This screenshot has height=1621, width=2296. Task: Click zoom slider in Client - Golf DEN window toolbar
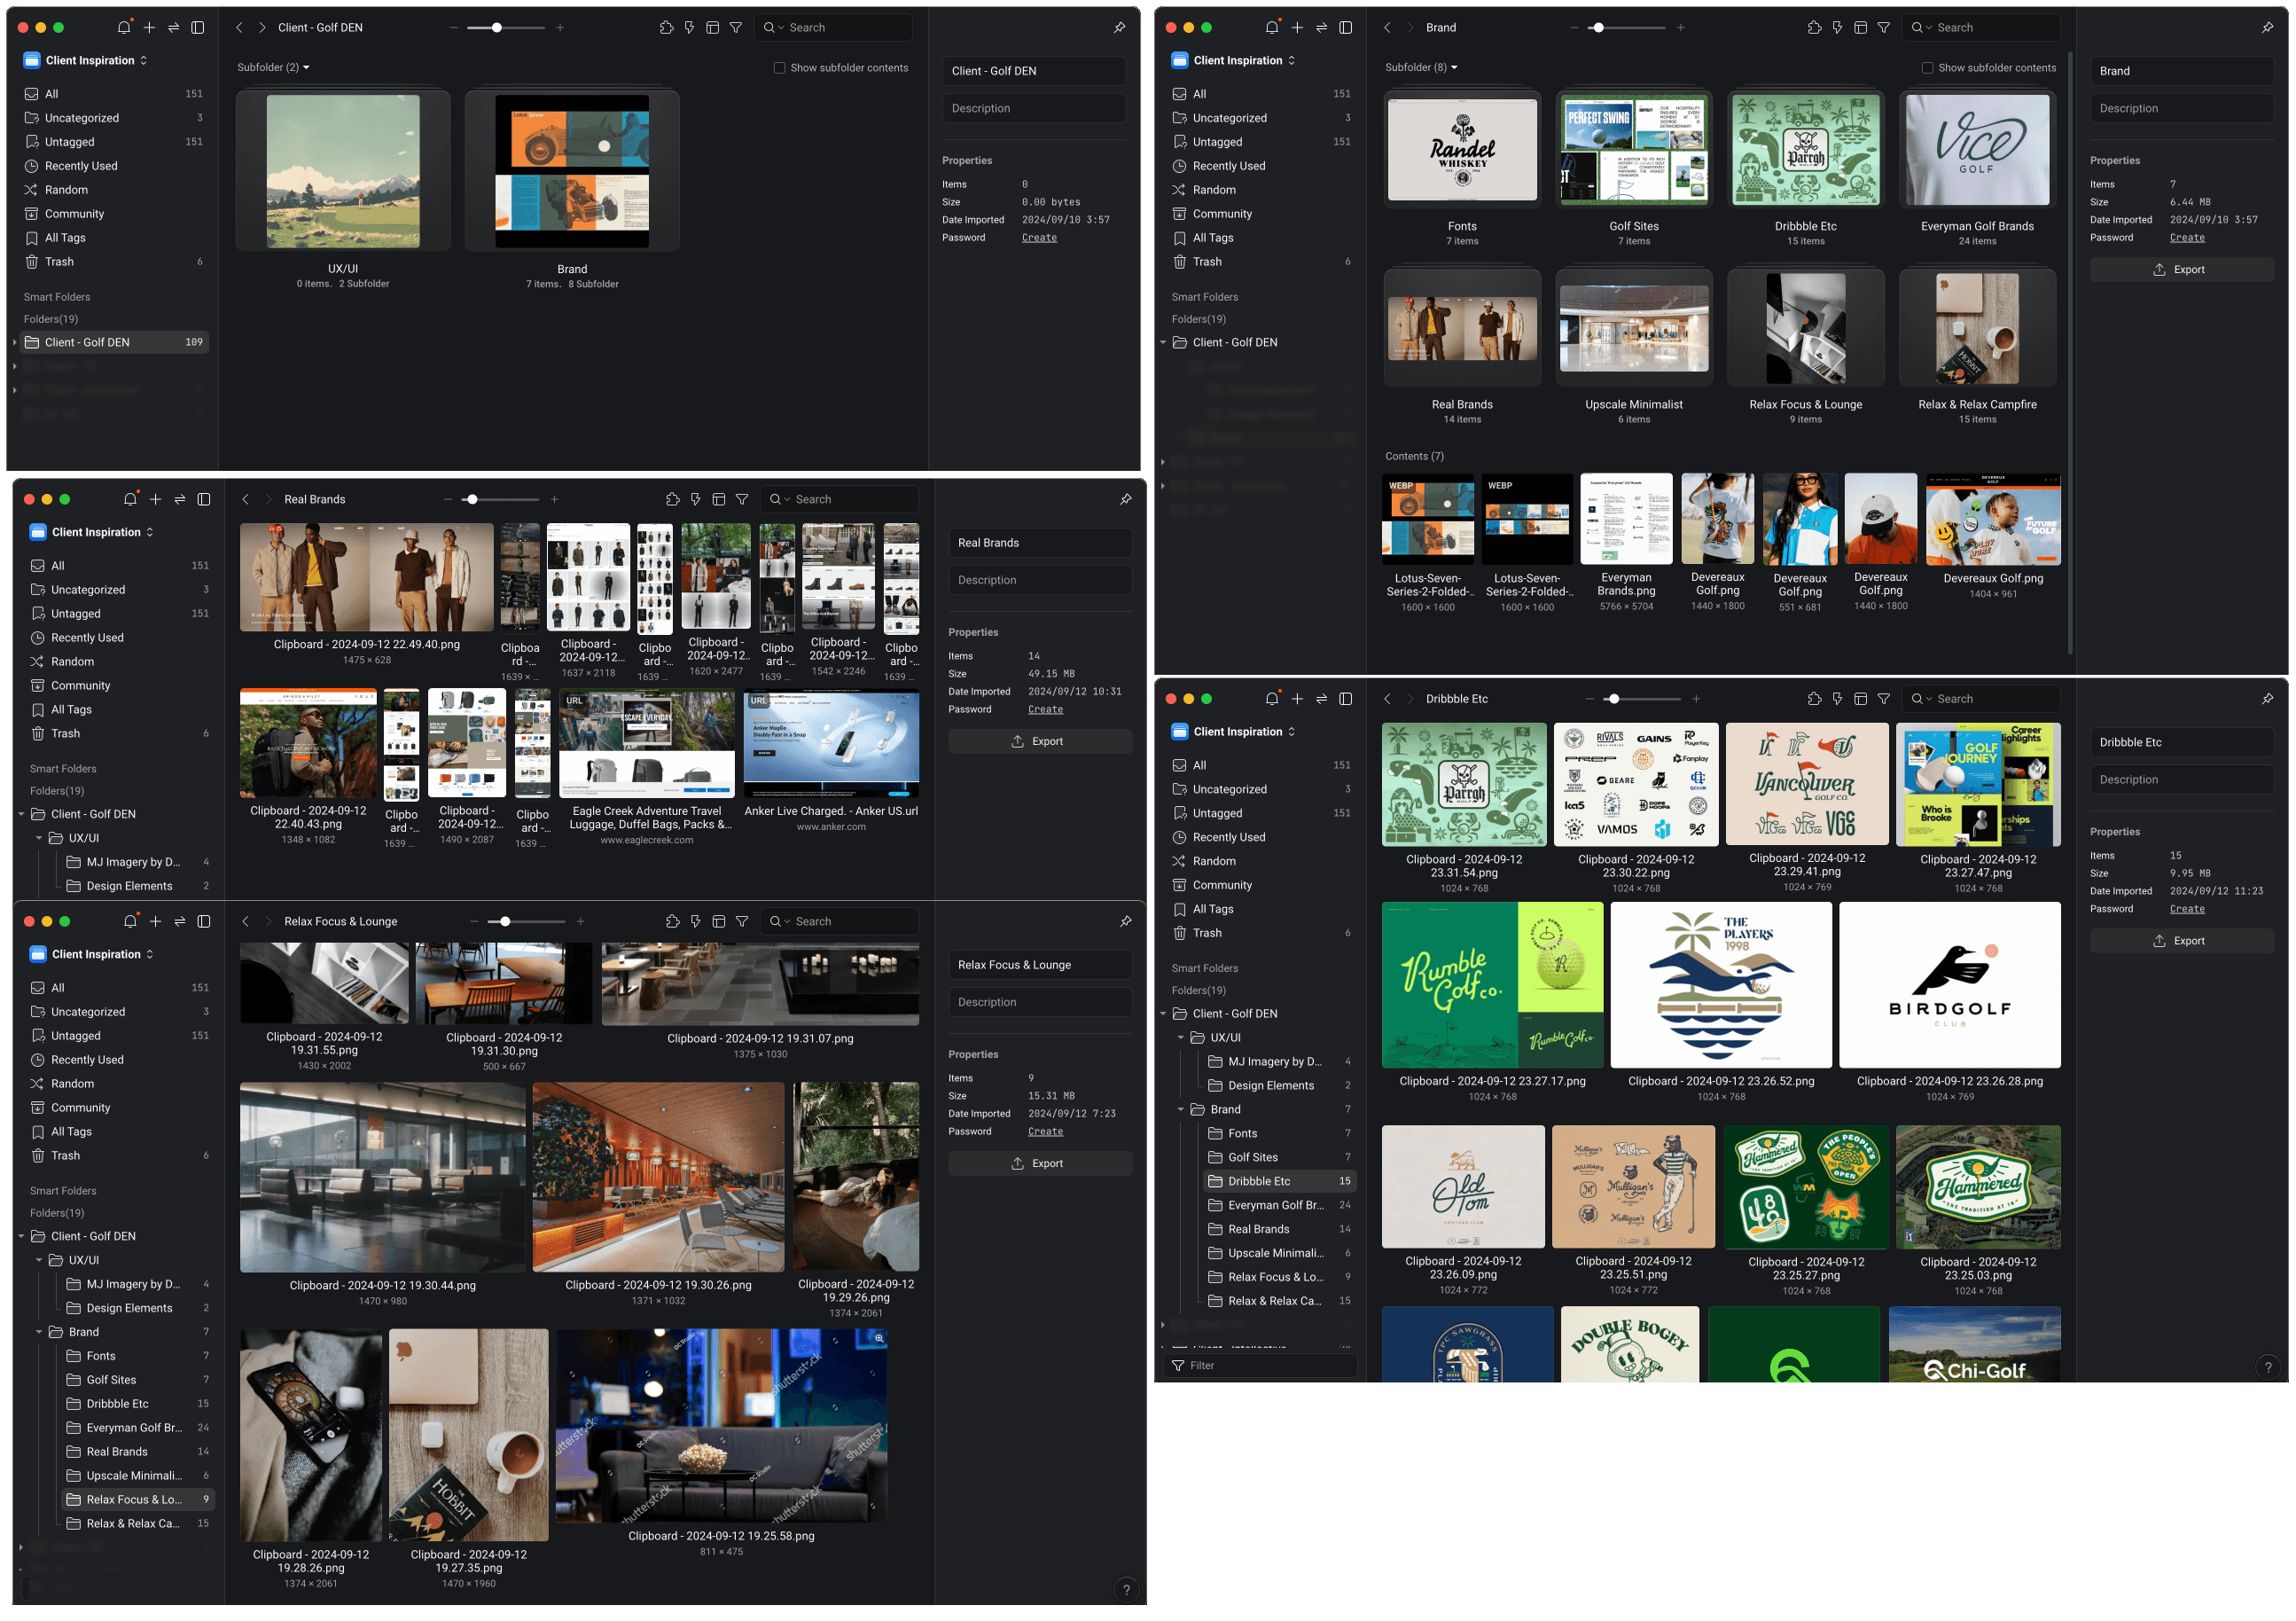click(506, 27)
